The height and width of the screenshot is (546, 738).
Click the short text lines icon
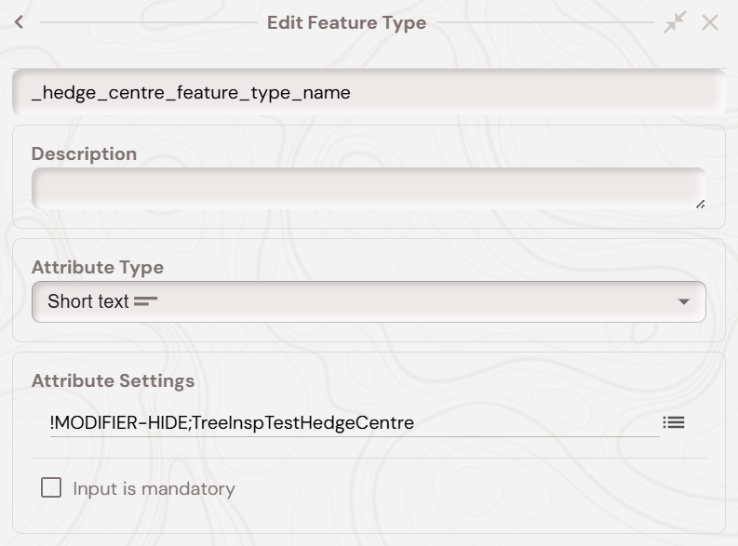[146, 301]
